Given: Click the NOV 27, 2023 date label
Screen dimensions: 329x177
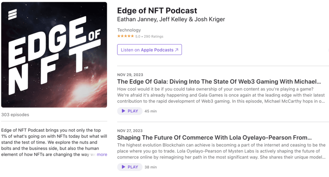Looking at the screenshot, I should click(130, 131).
